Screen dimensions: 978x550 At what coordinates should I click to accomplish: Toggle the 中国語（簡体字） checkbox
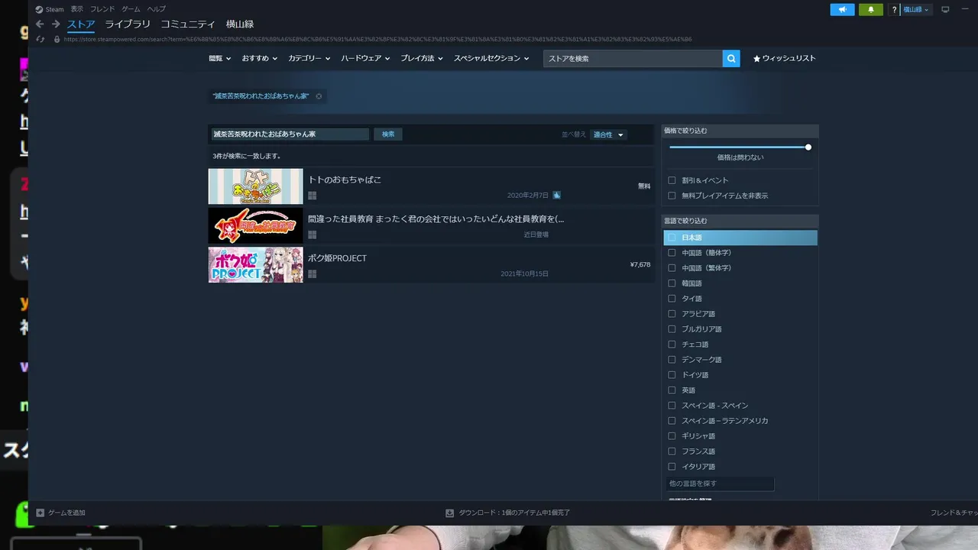coord(672,253)
